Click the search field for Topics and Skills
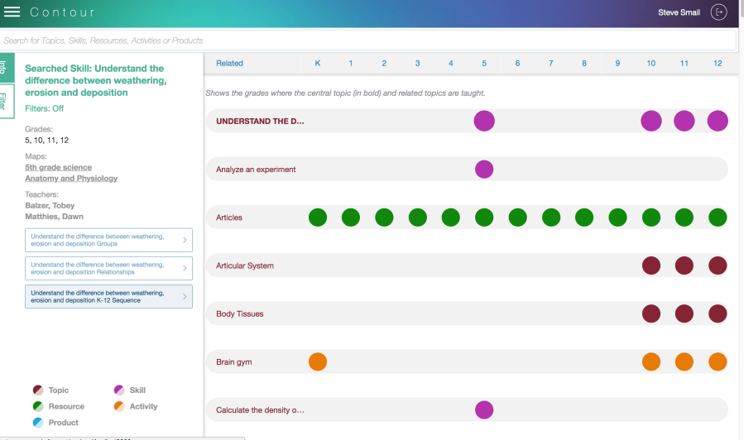The height and width of the screenshot is (440, 744). (x=368, y=41)
